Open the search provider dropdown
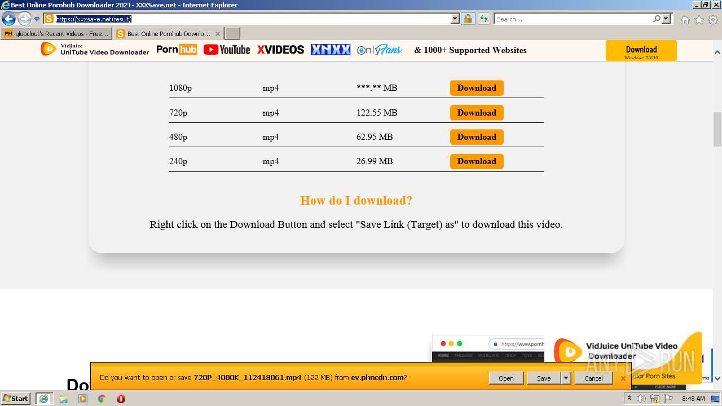The image size is (722, 406). click(x=666, y=19)
